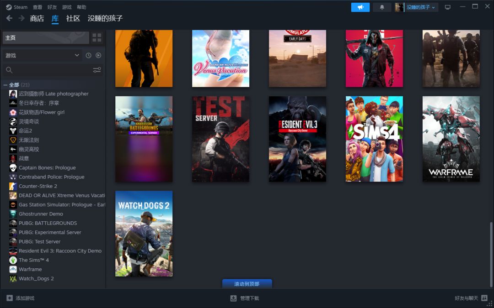The height and width of the screenshot is (308, 494).
Task: Click the 花妖物语 Flower girl icon
Action: pos(13,112)
